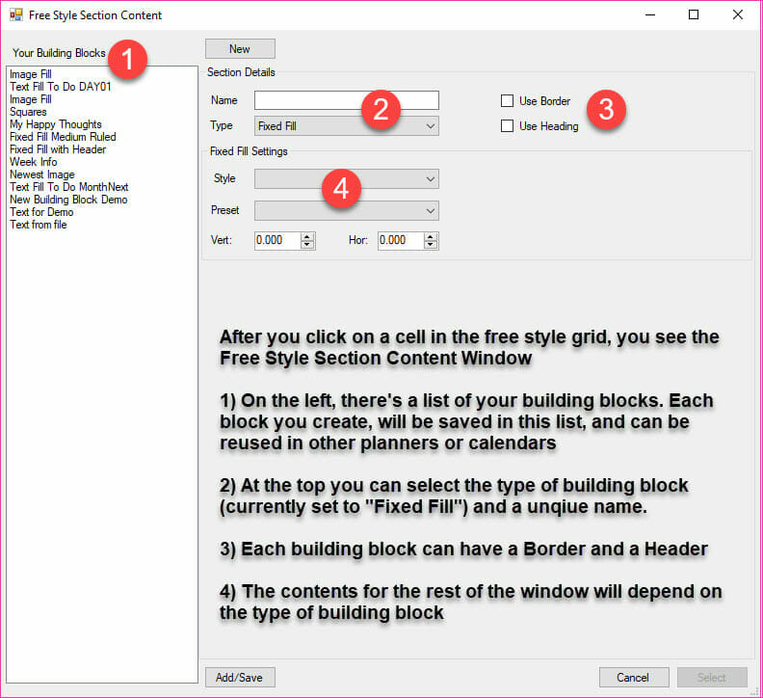This screenshot has height=698, width=763.
Task: Open the Preset dropdown
Action: click(347, 210)
